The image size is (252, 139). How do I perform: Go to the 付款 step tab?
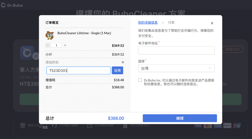pyautogui.click(x=171, y=23)
